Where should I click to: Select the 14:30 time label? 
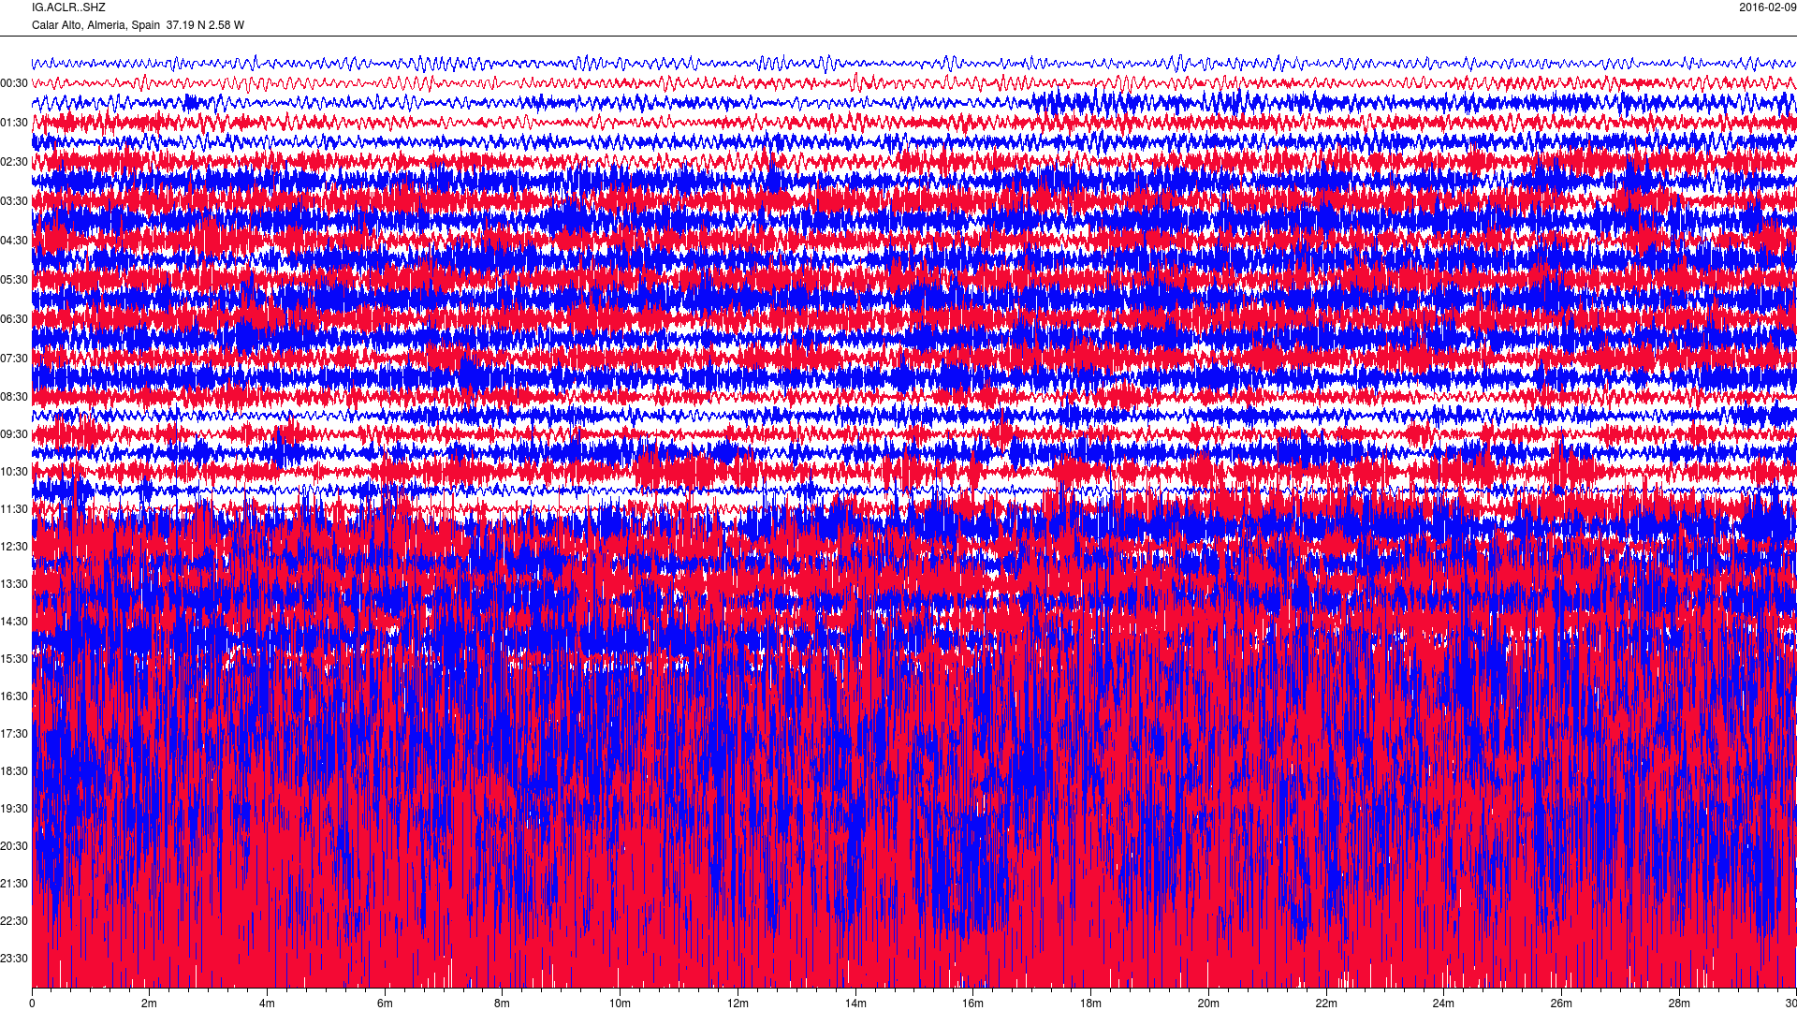point(14,622)
